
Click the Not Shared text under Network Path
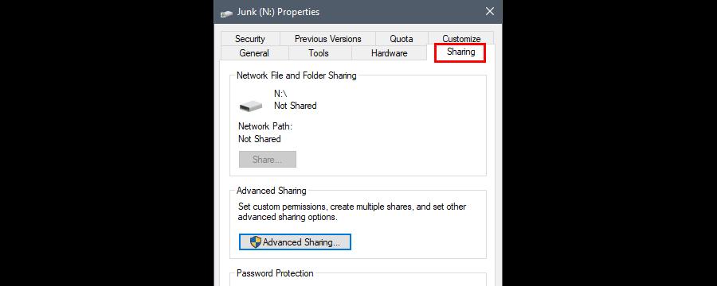click(x=259, y=139)
